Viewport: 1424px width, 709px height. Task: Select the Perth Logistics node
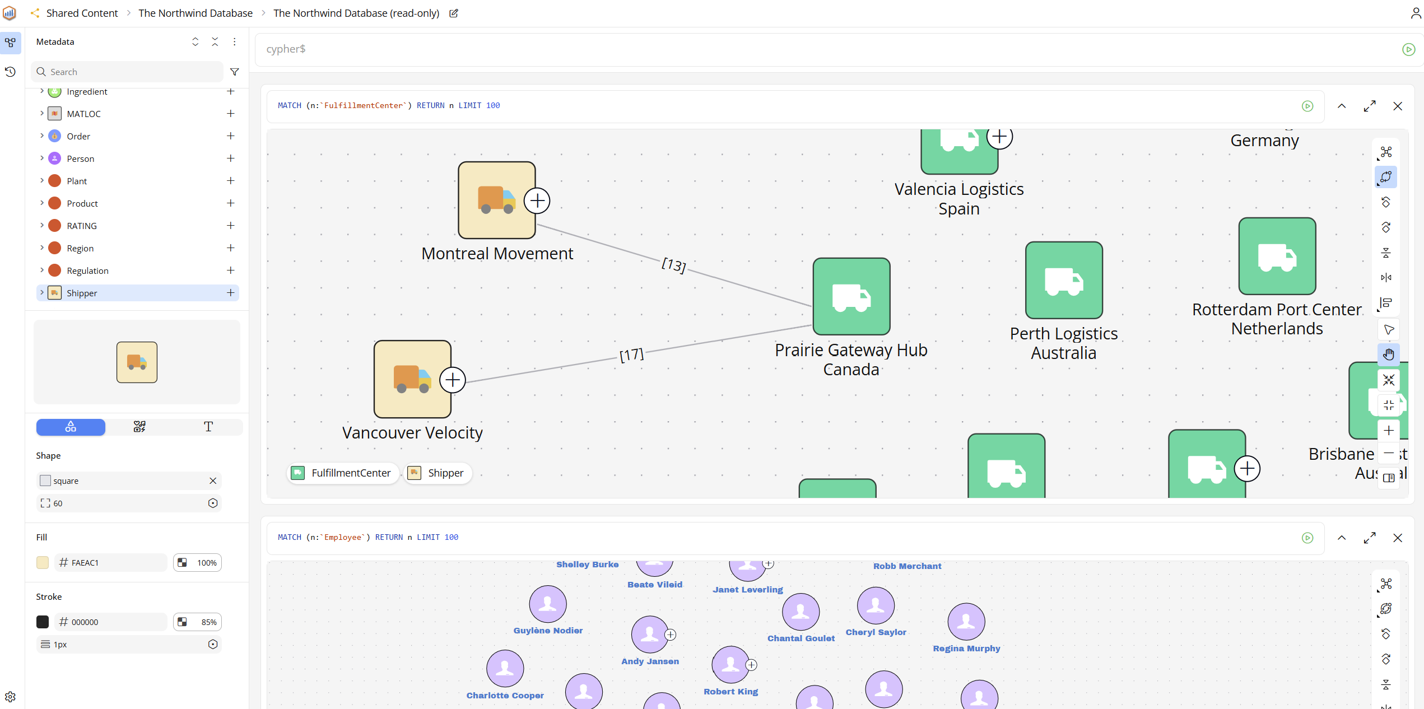(1064, 280)
